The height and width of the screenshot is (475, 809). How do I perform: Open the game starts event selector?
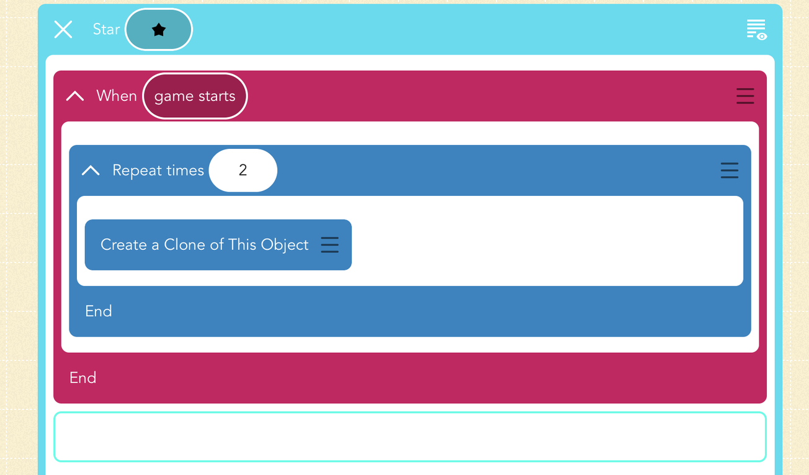pyautogui.click(x=195, y=96)
